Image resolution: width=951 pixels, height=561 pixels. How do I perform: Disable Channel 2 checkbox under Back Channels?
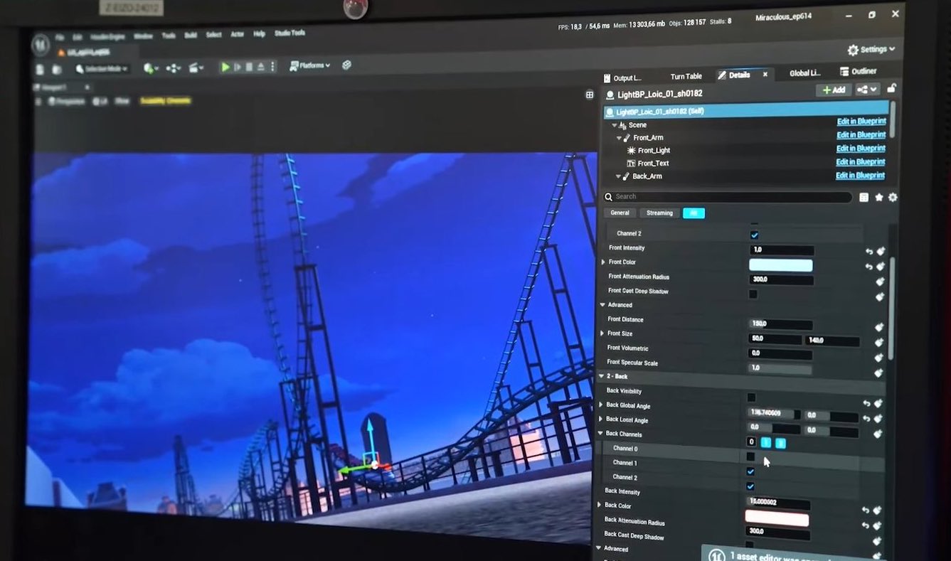pyautogui.click(x=750, y=486)
